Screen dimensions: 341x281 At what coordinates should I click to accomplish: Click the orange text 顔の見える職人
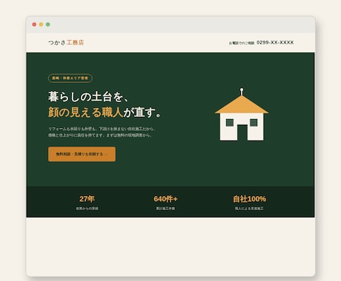[x=85, y=112]
